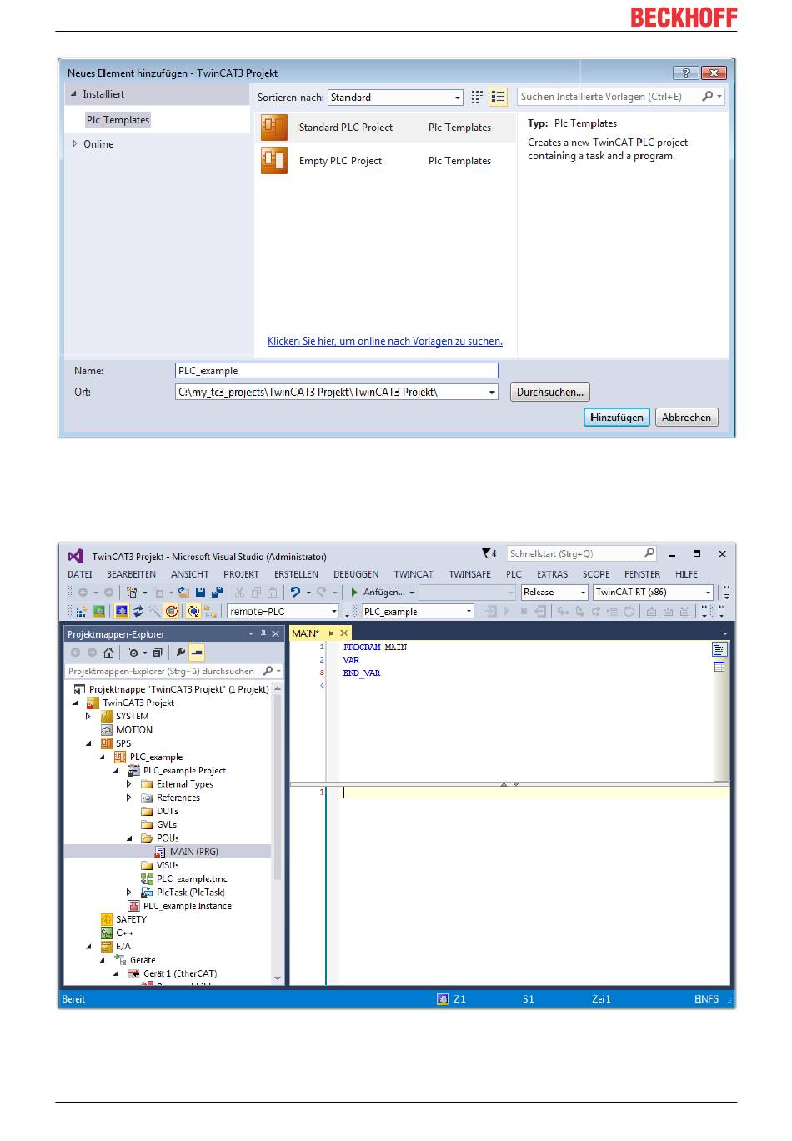The height and width of the screenshot is (1141, 792).
Task: Click the Undo toolbar icon
Action: click(x=295, y=593)
